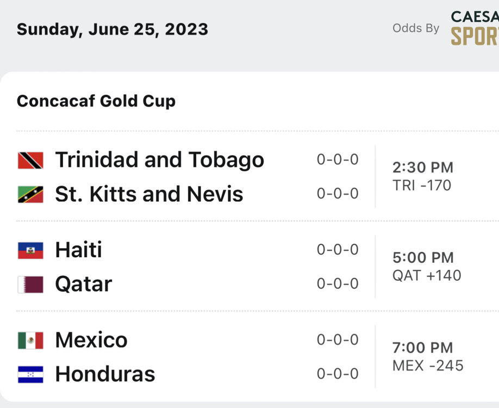This screenshot has height=408, width=499.
Task: Select the Haiti team name
Action: tap(78, 250)
